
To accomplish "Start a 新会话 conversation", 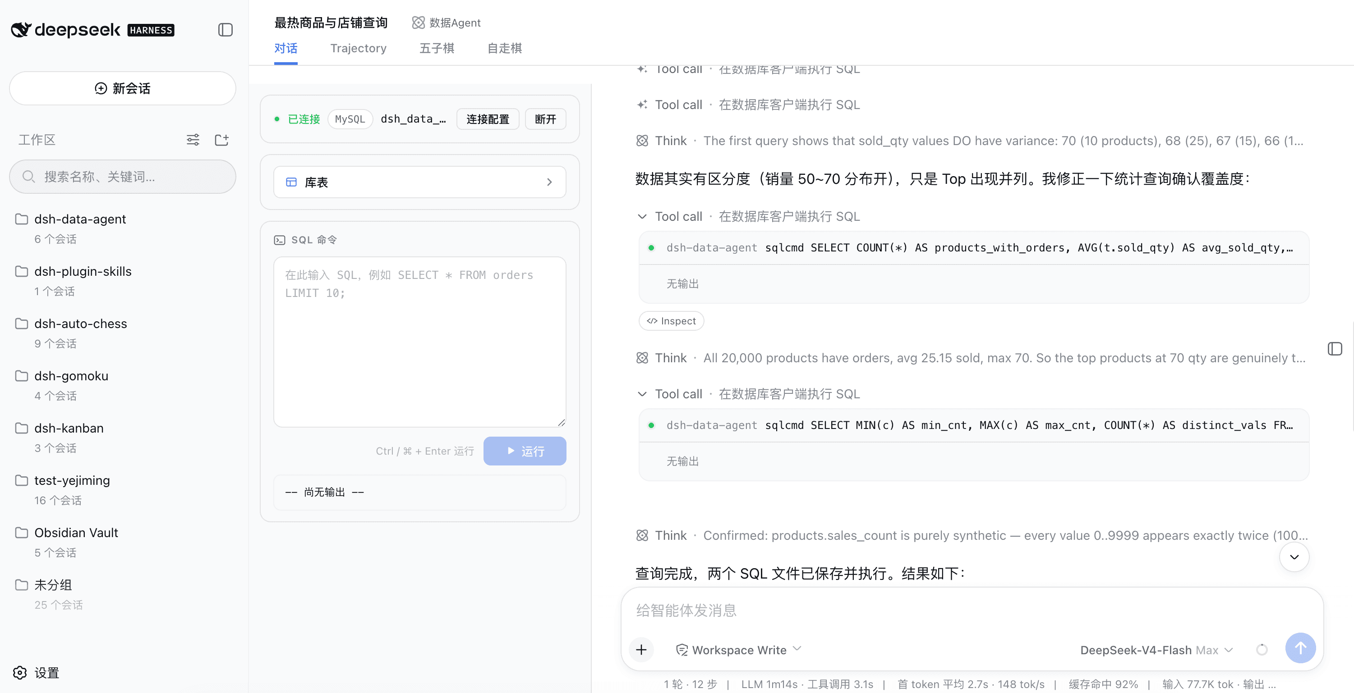I will tap(123, 88).
